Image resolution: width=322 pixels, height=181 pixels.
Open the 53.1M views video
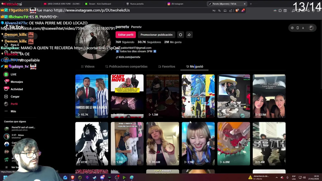(x=269, y=96)
